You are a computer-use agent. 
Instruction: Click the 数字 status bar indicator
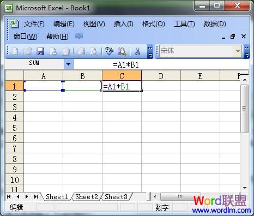click(x=162, y=207)
